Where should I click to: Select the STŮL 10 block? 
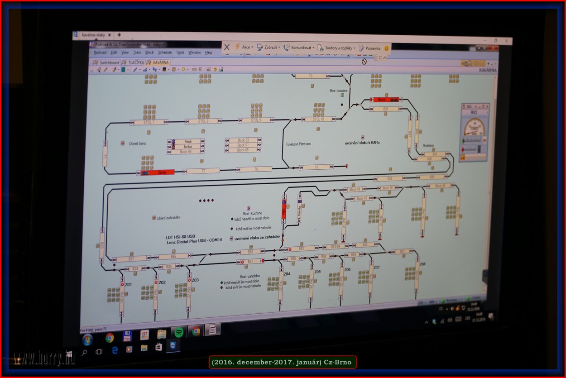tap(318, 120)
